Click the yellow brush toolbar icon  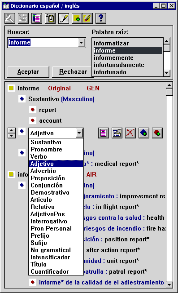click(87, 18)
